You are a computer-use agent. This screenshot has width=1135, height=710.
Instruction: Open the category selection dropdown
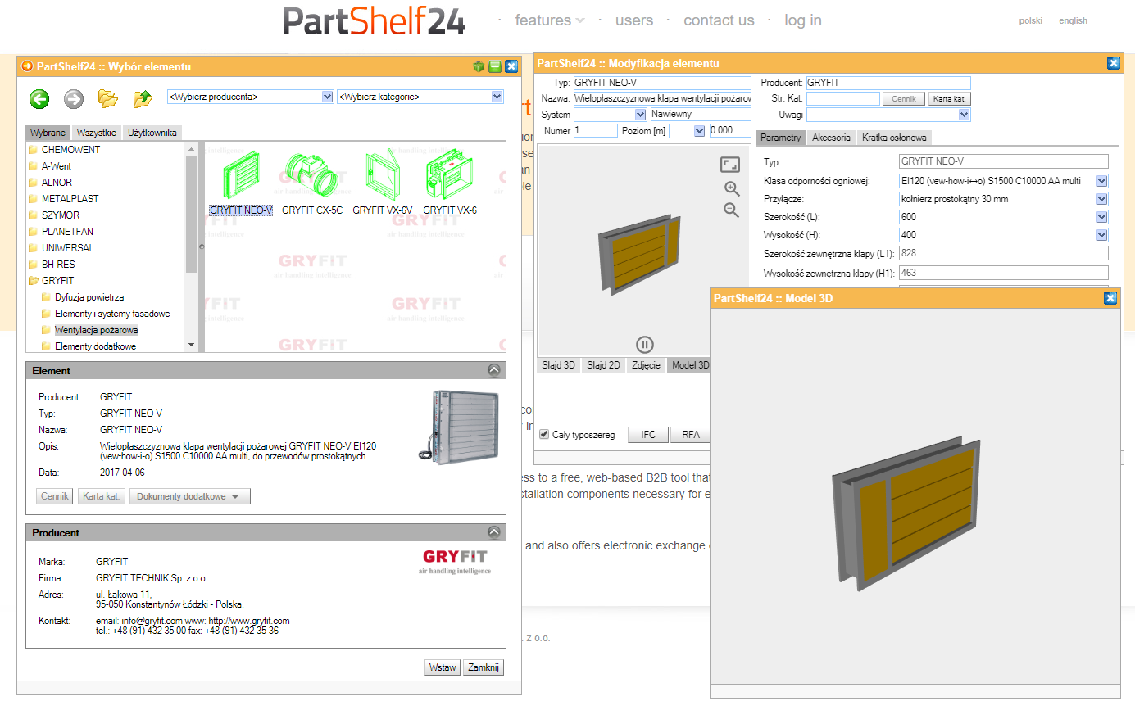(420, 97)
